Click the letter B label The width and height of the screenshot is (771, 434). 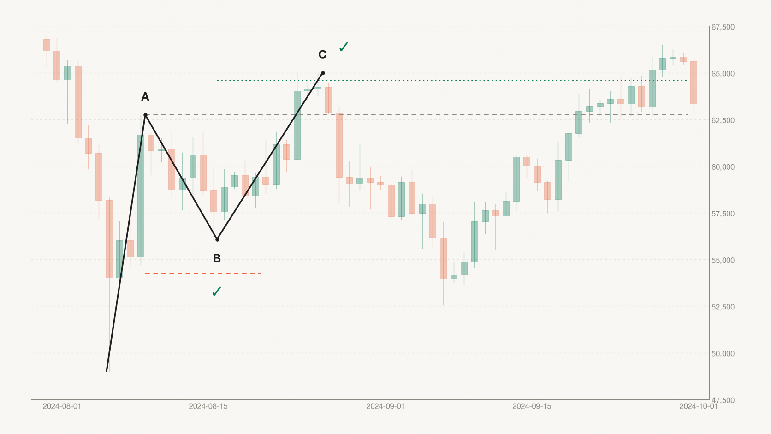point(217,258)
